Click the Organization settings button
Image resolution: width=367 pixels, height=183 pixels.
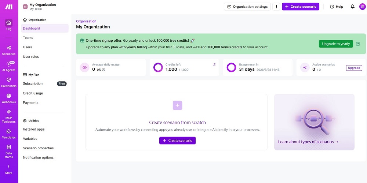point(247,7)
